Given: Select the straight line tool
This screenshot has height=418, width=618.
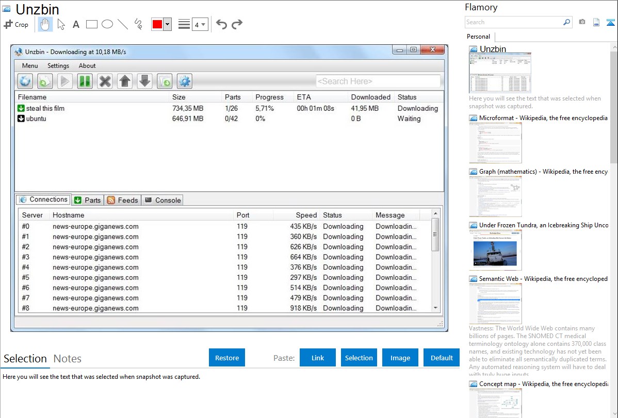Looking at the screenshot, I should click(x=122, y=24).
